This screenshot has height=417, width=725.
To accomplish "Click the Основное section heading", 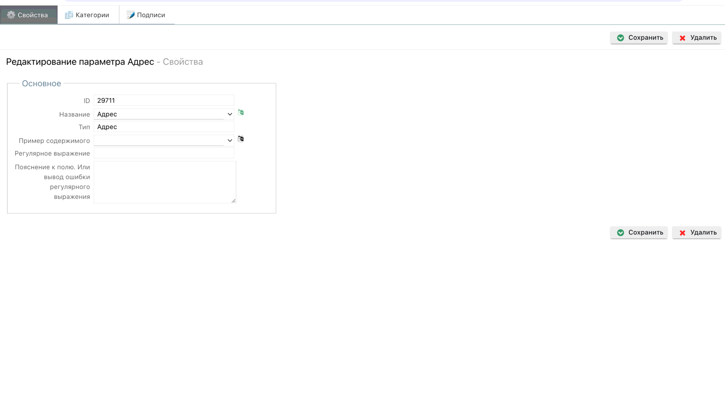I will point(41,84).
